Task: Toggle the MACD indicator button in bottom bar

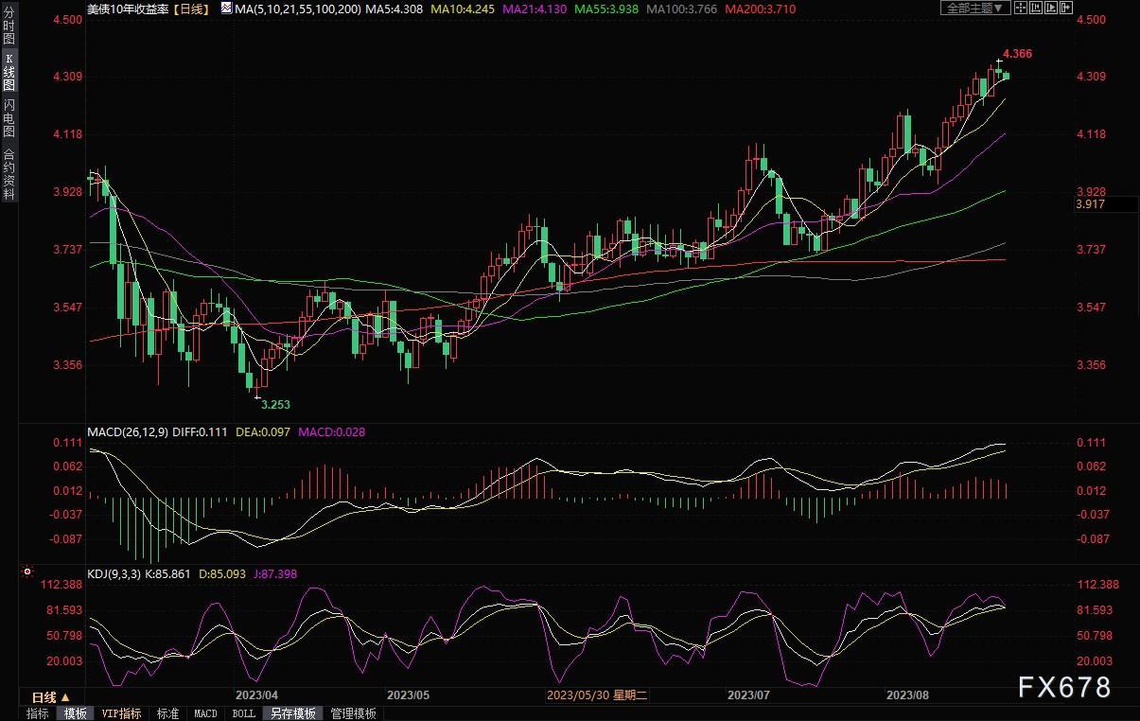Action: [204, 713]
